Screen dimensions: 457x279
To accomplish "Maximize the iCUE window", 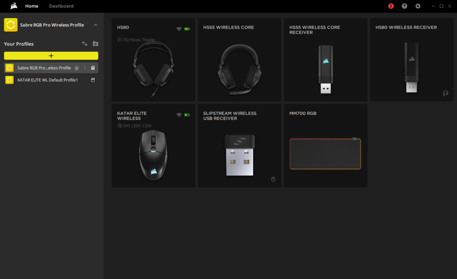I will coord(441,6).
